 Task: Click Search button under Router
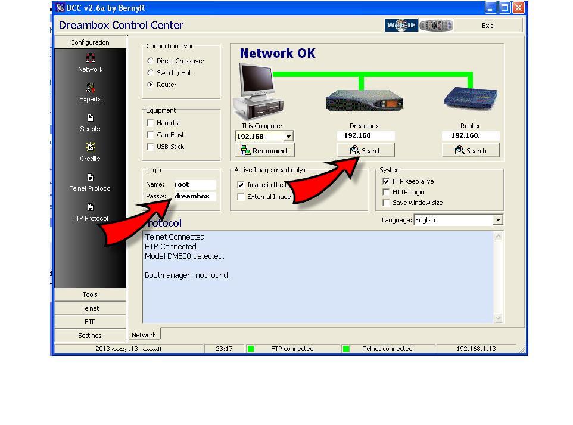pyautogui.click(x=471, y=151)
